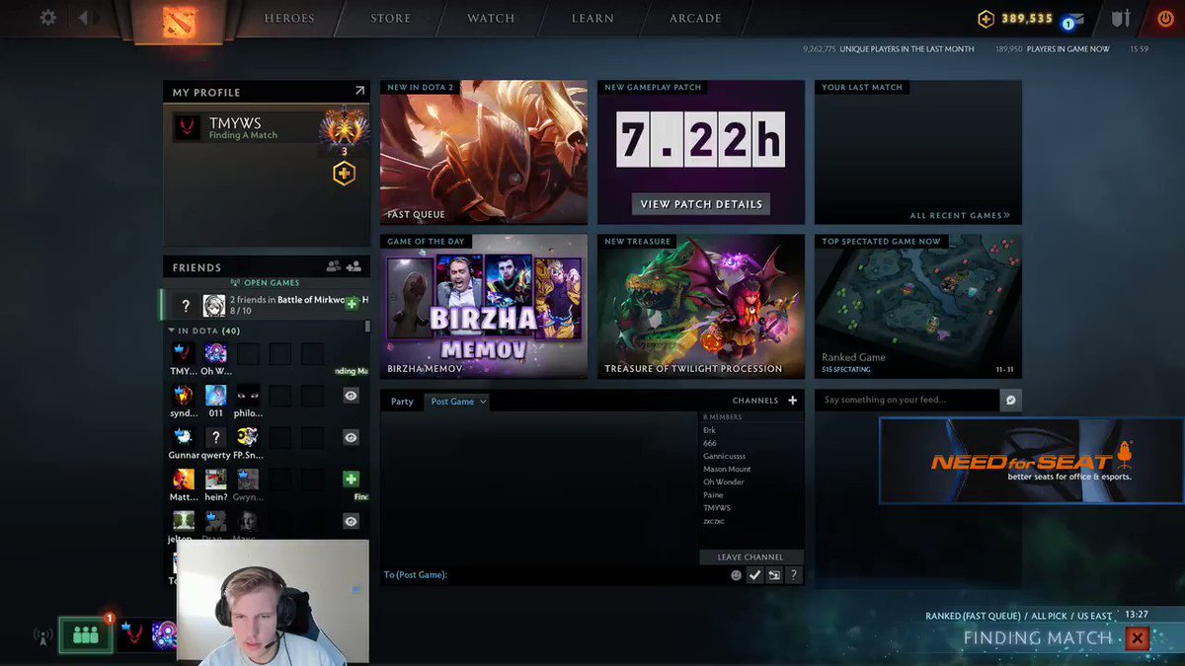Screen dimensions: 1185x666
Task: Click the red power quit icon
Action: 1166,19
